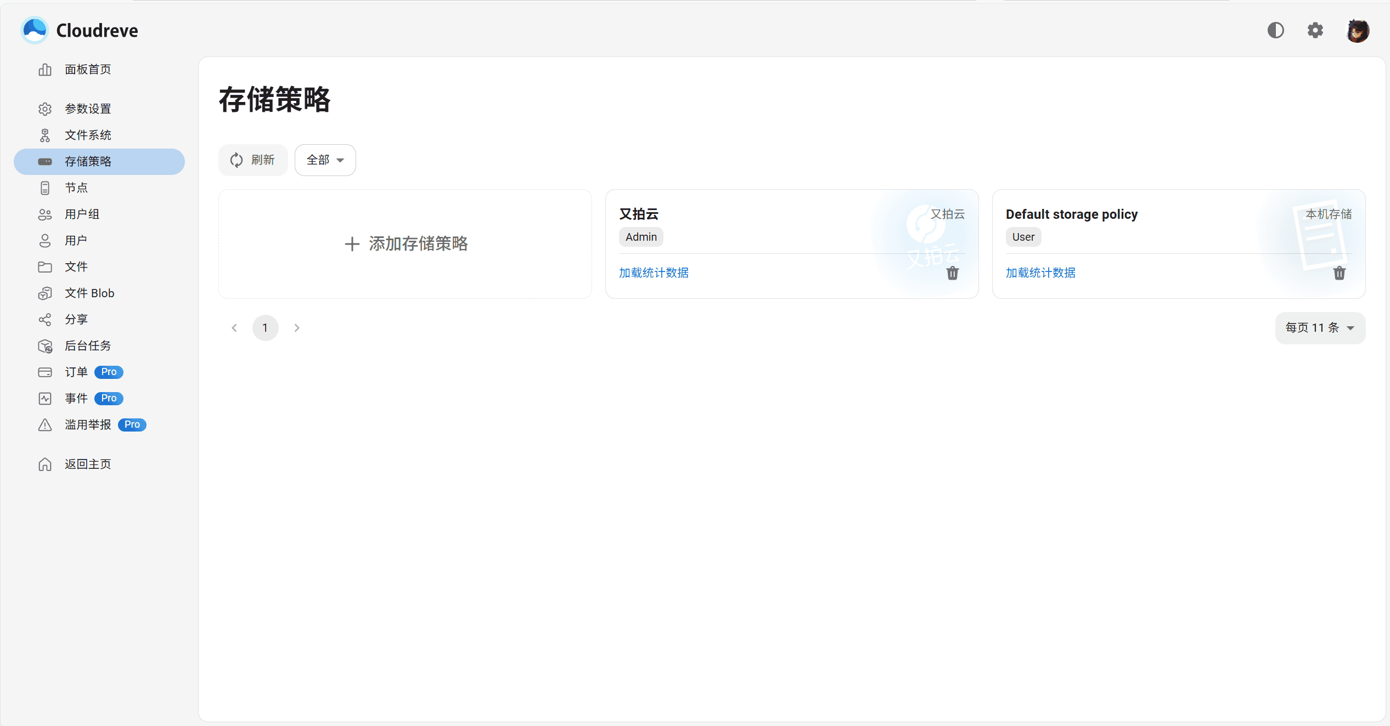1390x726 pixels.
Task: Load statistics for 又拍云 policy
Action: [654, 273]
